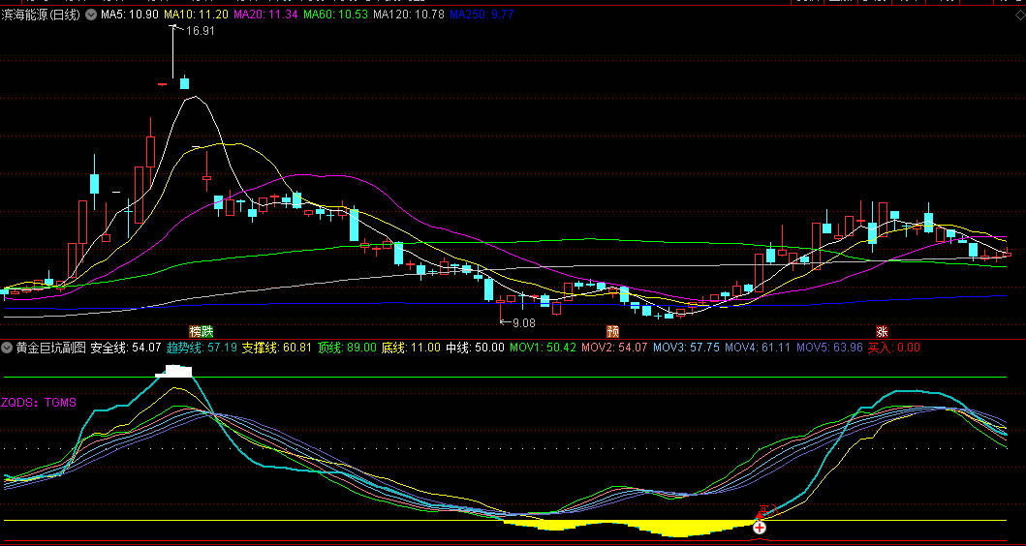Click the 9.08 low price label
1026x546 pixels.
(523, 322)
